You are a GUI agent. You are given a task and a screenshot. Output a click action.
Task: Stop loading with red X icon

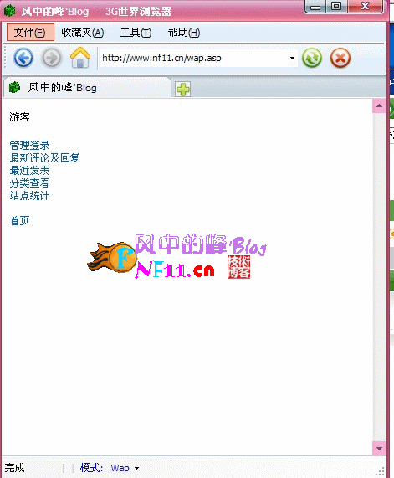coord(340,58)
